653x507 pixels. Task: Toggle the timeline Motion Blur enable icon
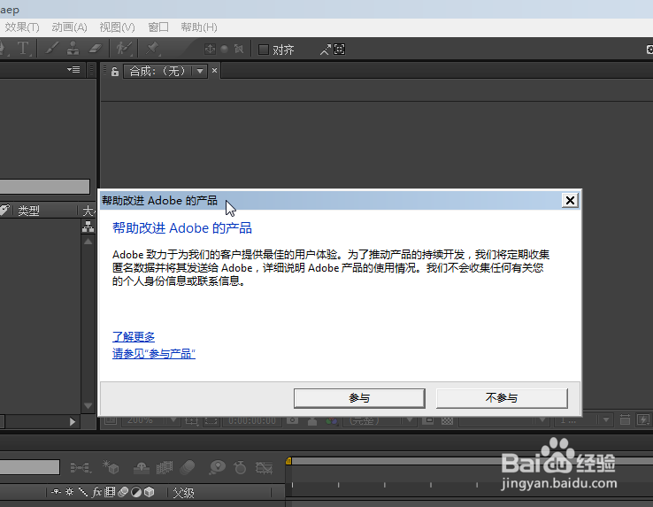click(188, 467)
